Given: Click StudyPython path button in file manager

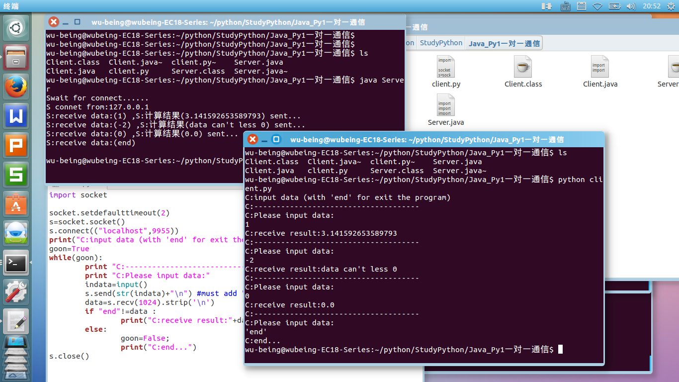Looking at the screenshot, I should coord(441,43).
